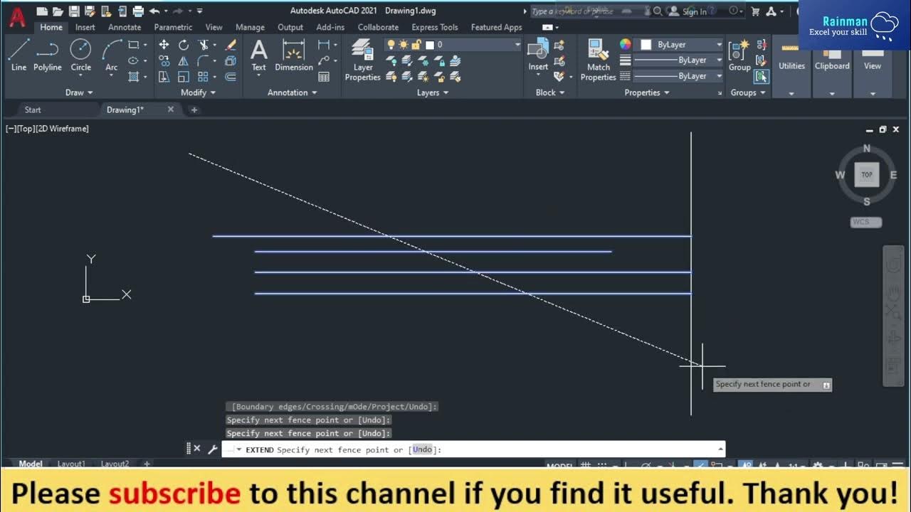Expand the Layers panel
The image size is (911, 512).
click(x=433, y=92)
